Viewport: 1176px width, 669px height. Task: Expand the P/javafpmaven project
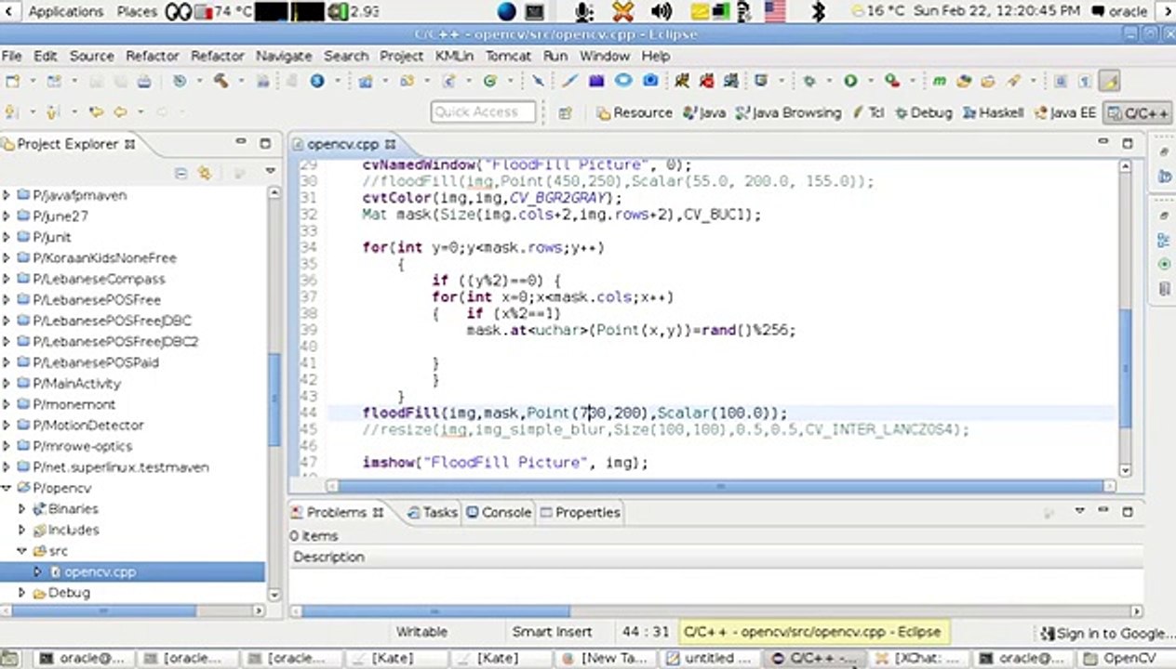(x=7, y=195)
